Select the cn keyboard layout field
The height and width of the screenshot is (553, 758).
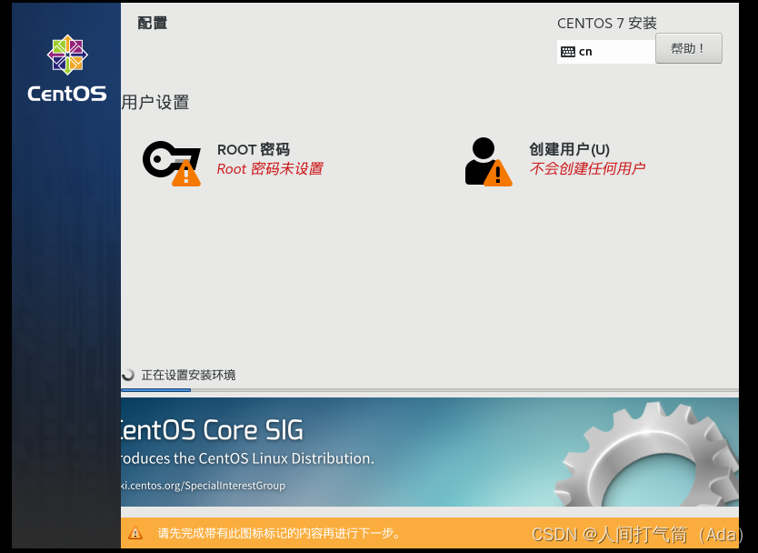pyautogui.click(x=606, y=52)
